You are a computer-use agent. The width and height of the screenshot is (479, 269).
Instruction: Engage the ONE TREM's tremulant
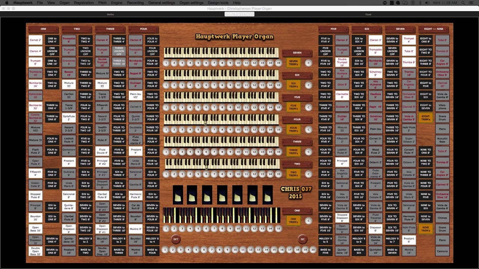pos(293,221)
